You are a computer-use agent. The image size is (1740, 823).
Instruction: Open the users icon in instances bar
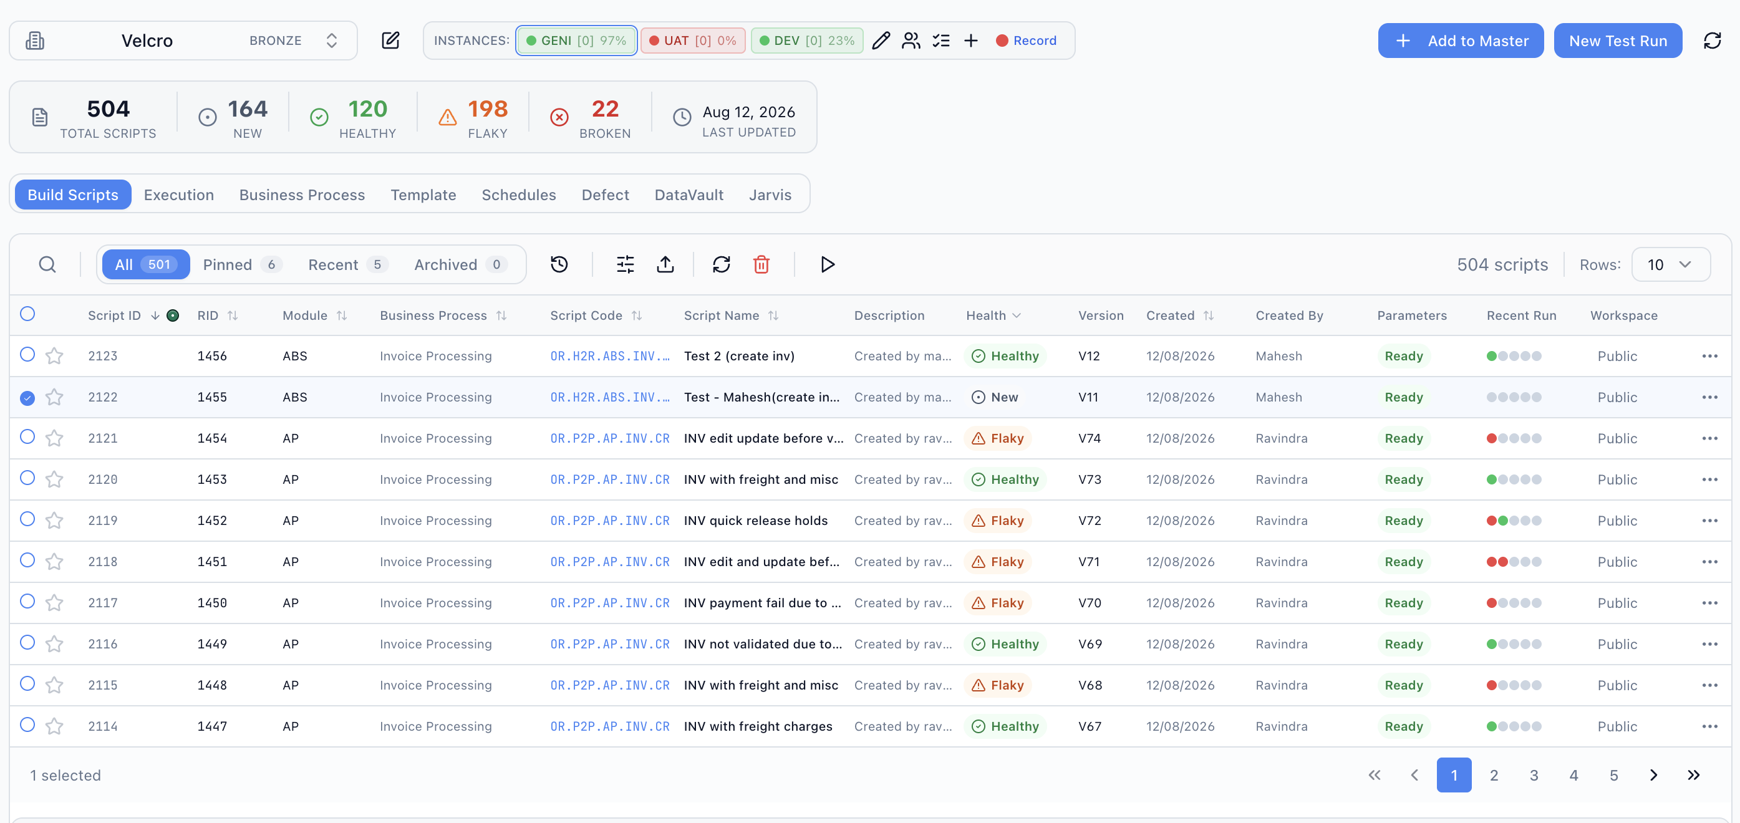pos(911,41)
